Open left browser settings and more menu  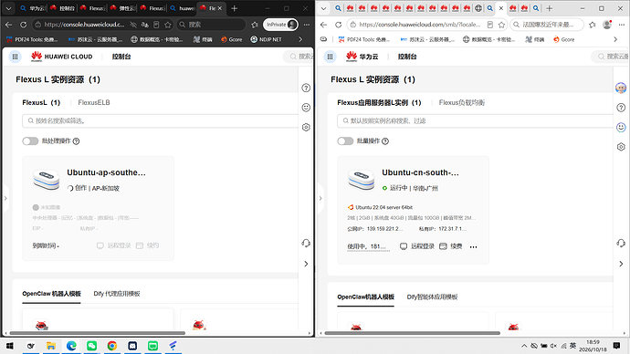coord(307,25)
